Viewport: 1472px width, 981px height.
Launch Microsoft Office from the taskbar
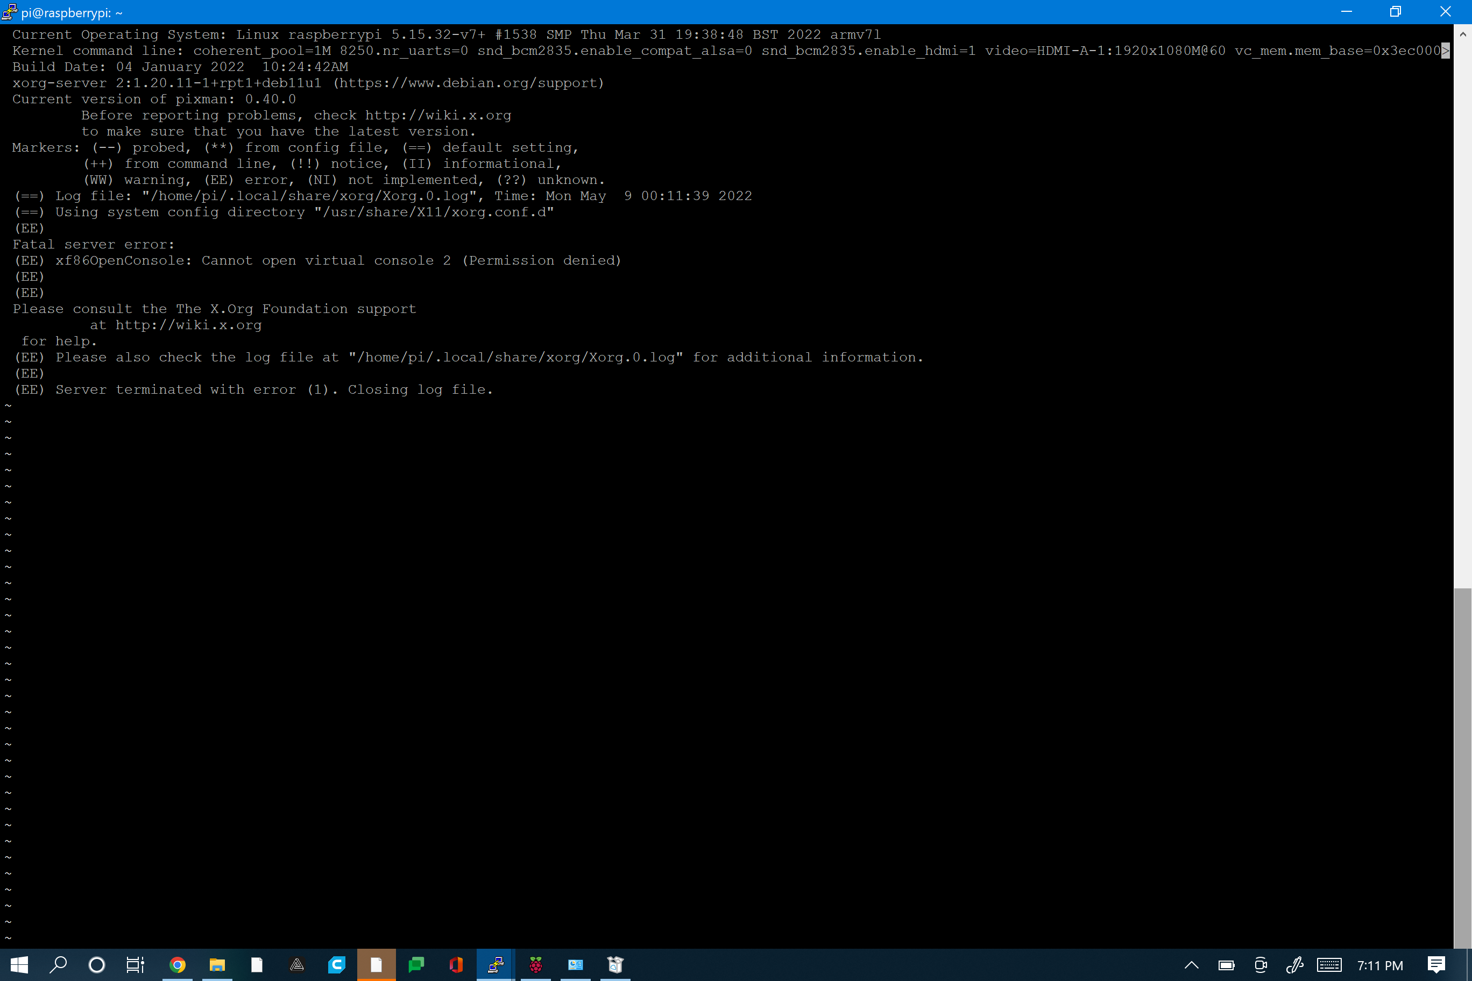click(456, 965)
